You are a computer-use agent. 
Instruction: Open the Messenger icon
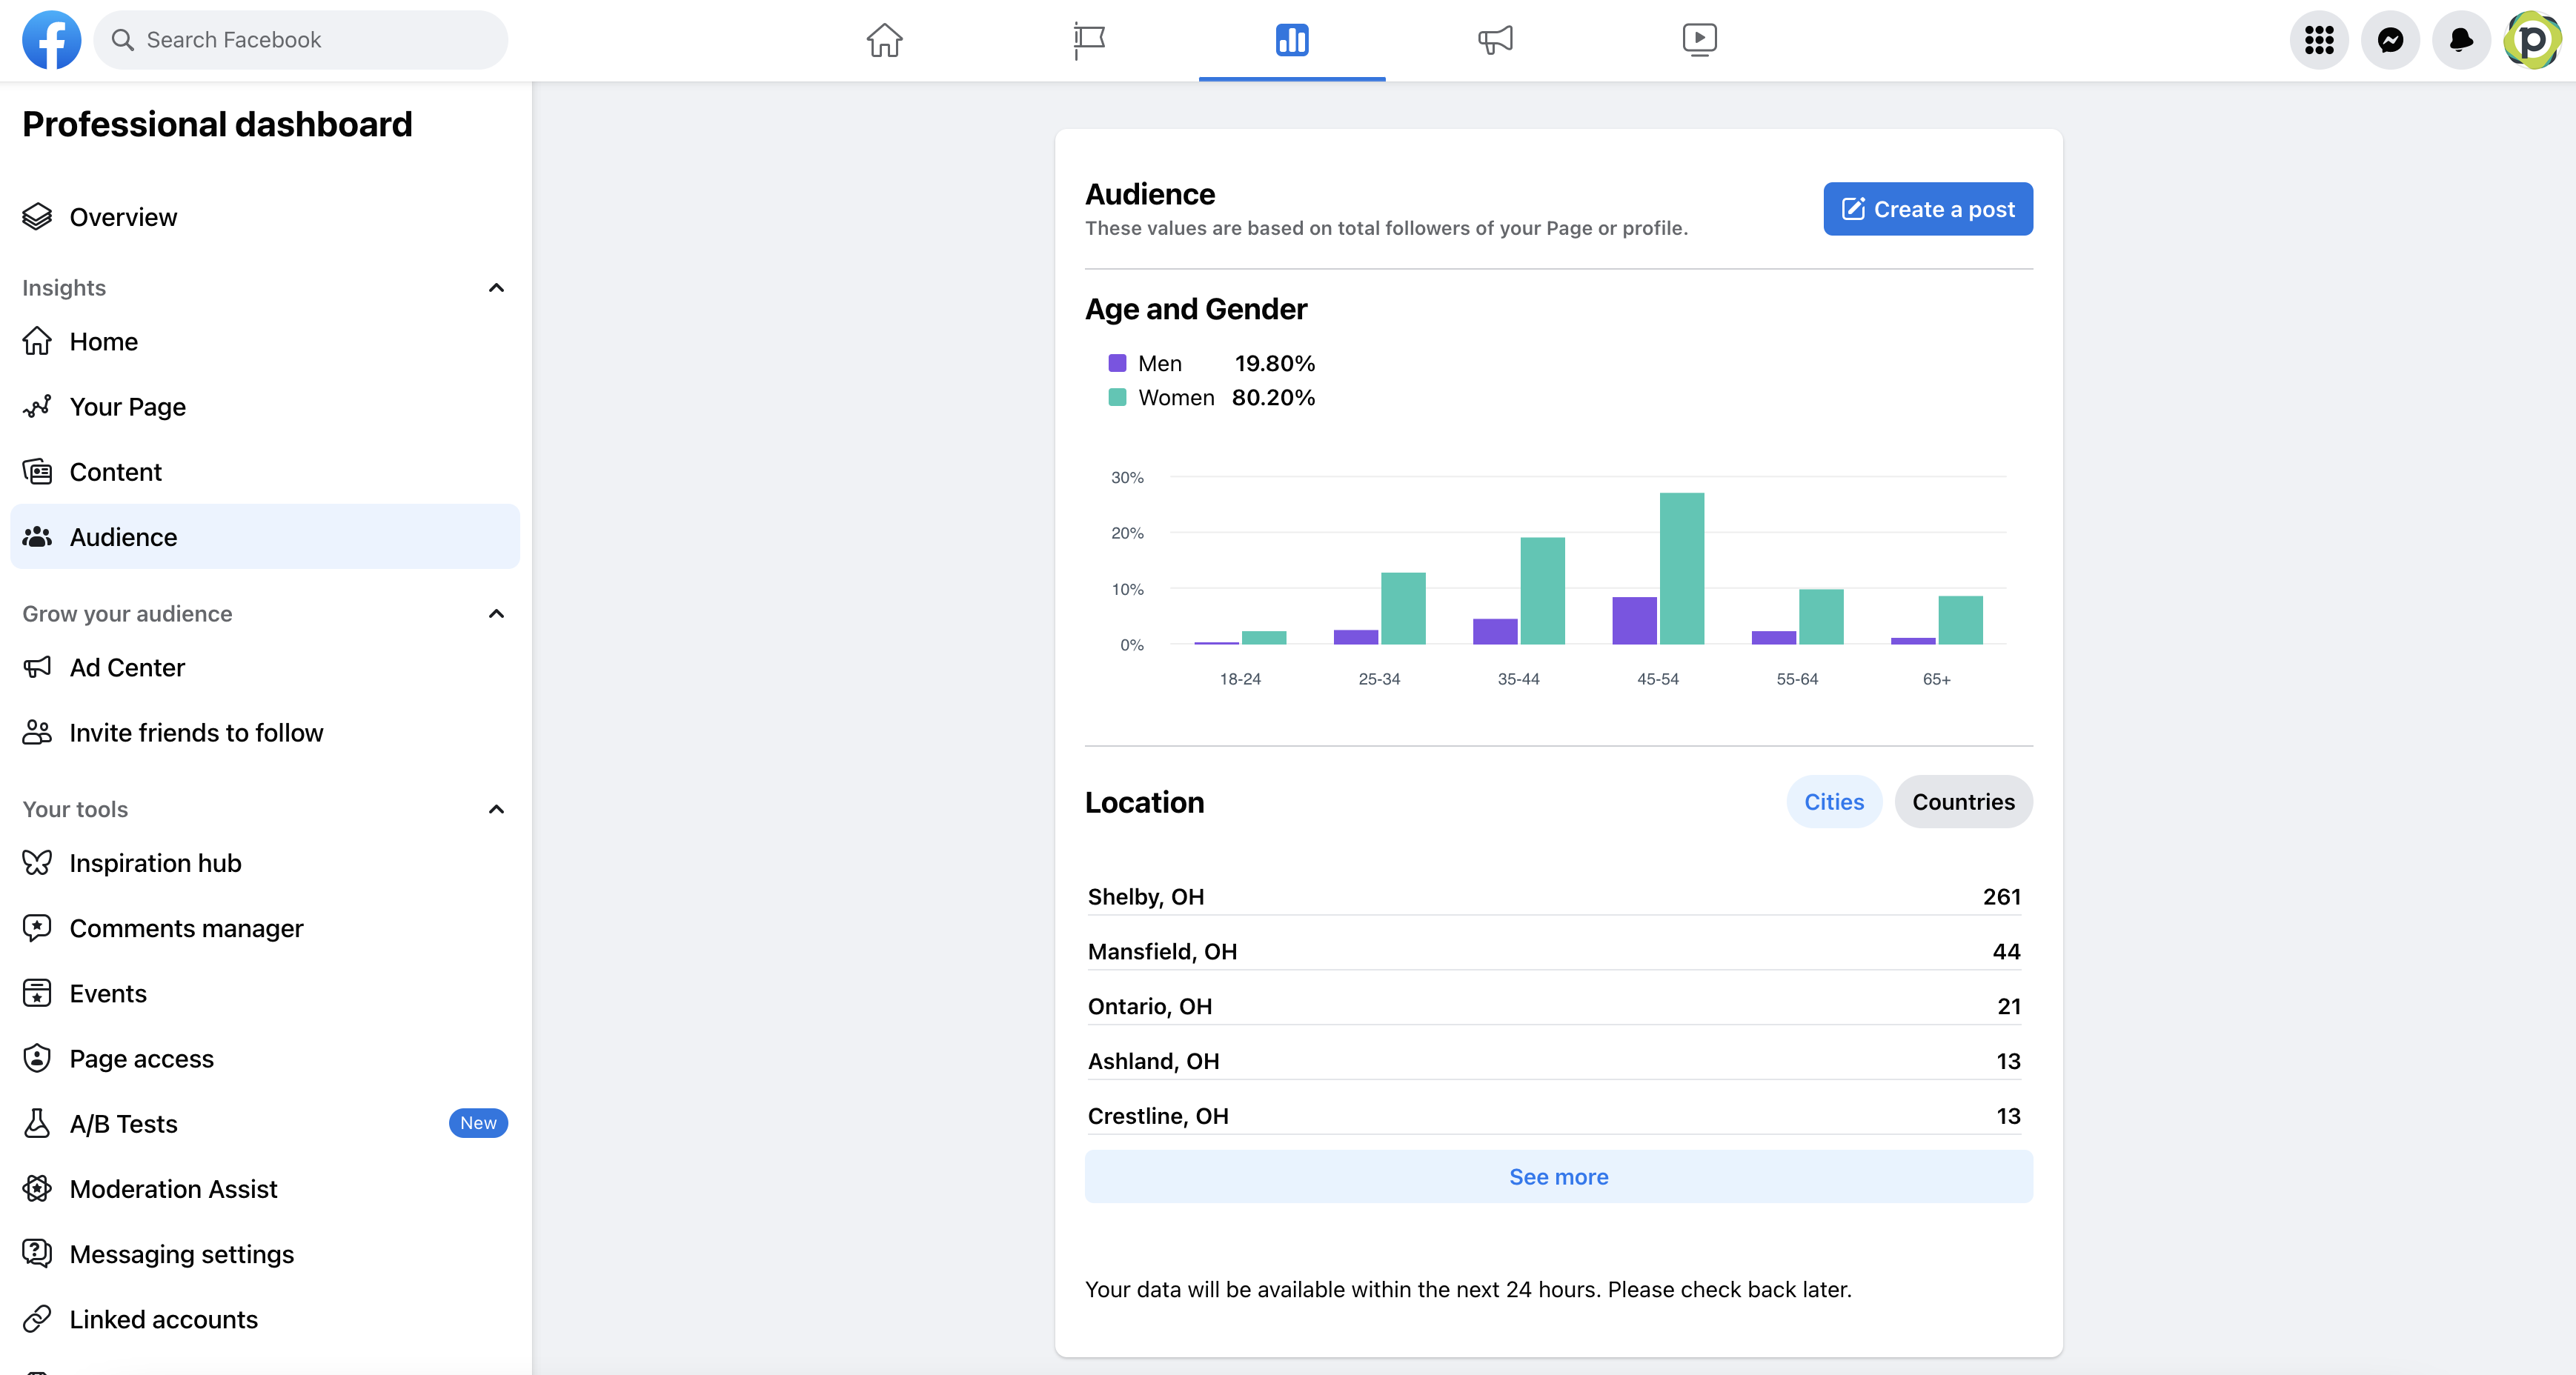pos(2390,40)
